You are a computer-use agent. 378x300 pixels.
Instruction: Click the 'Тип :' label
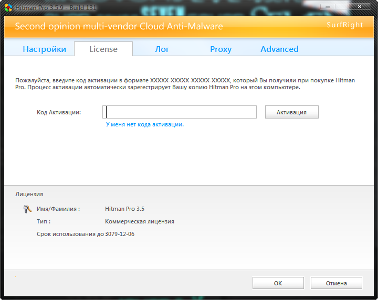(44, 221)
